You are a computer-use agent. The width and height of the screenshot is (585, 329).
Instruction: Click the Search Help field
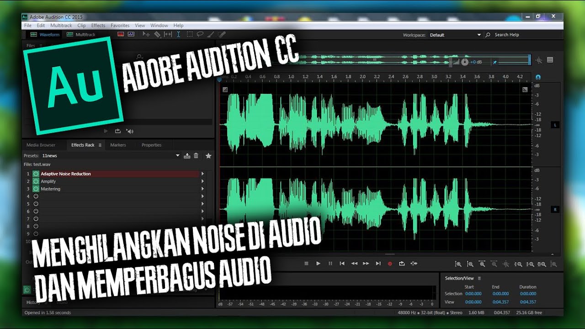click(x=507, y=35)
